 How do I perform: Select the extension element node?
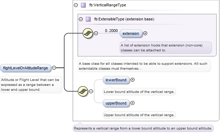click(x=131, y=33)
